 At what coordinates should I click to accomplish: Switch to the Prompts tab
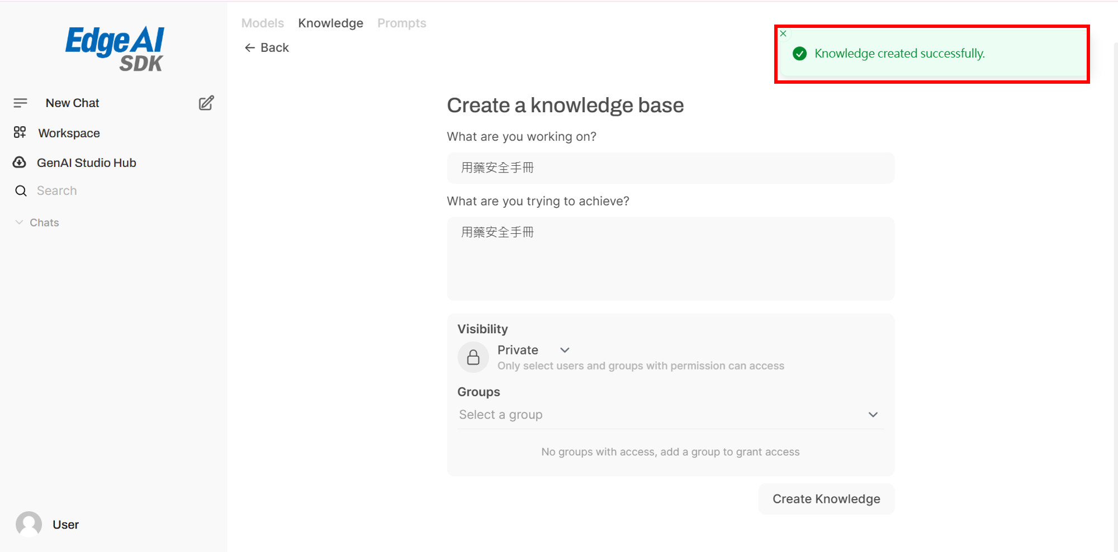pyautogui.click(x=401, y=23)
